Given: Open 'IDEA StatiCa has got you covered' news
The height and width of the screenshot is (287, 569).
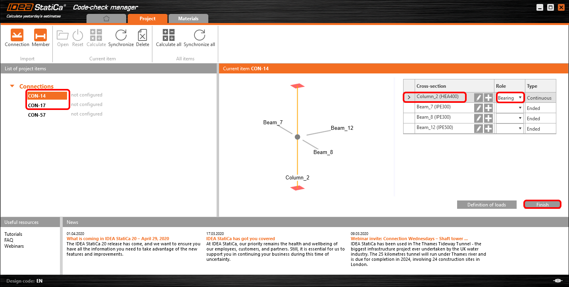Looking at the screenshot, I should click(x=240, y=239).
